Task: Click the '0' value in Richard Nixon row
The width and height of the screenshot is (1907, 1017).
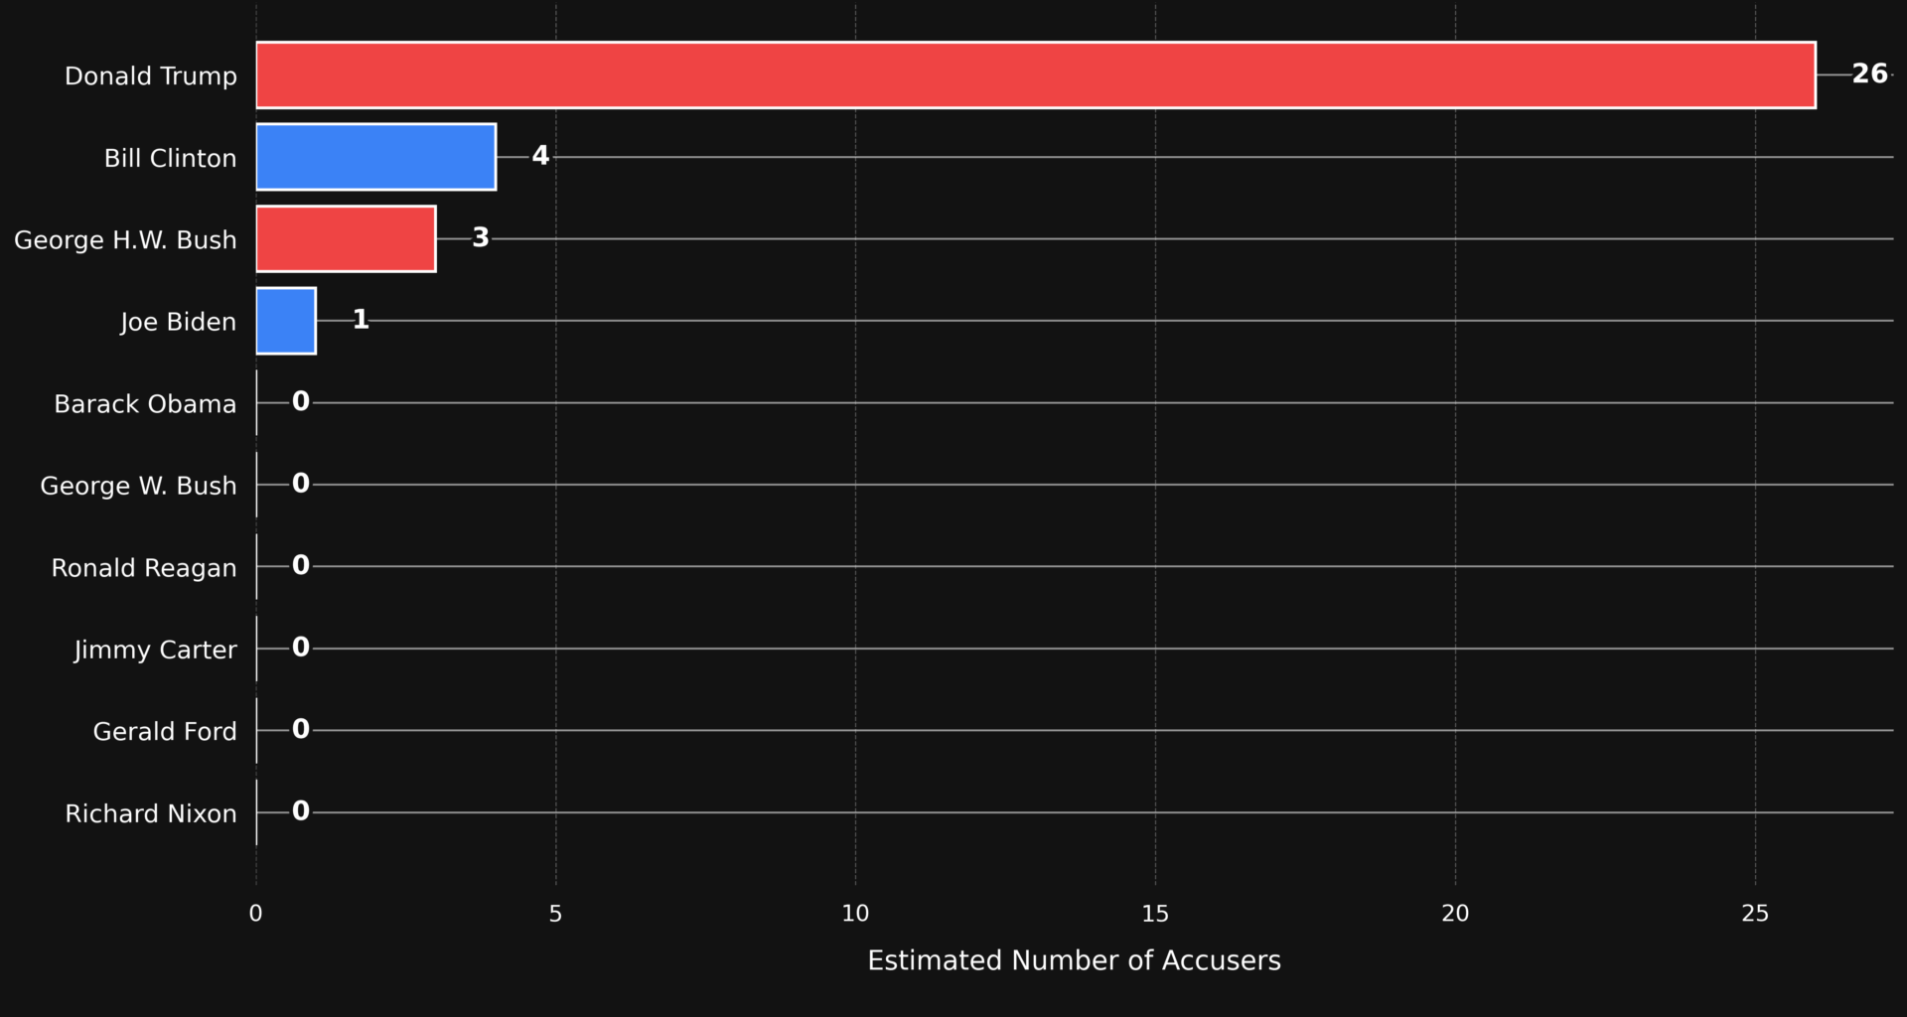Action: click(301, 811)
